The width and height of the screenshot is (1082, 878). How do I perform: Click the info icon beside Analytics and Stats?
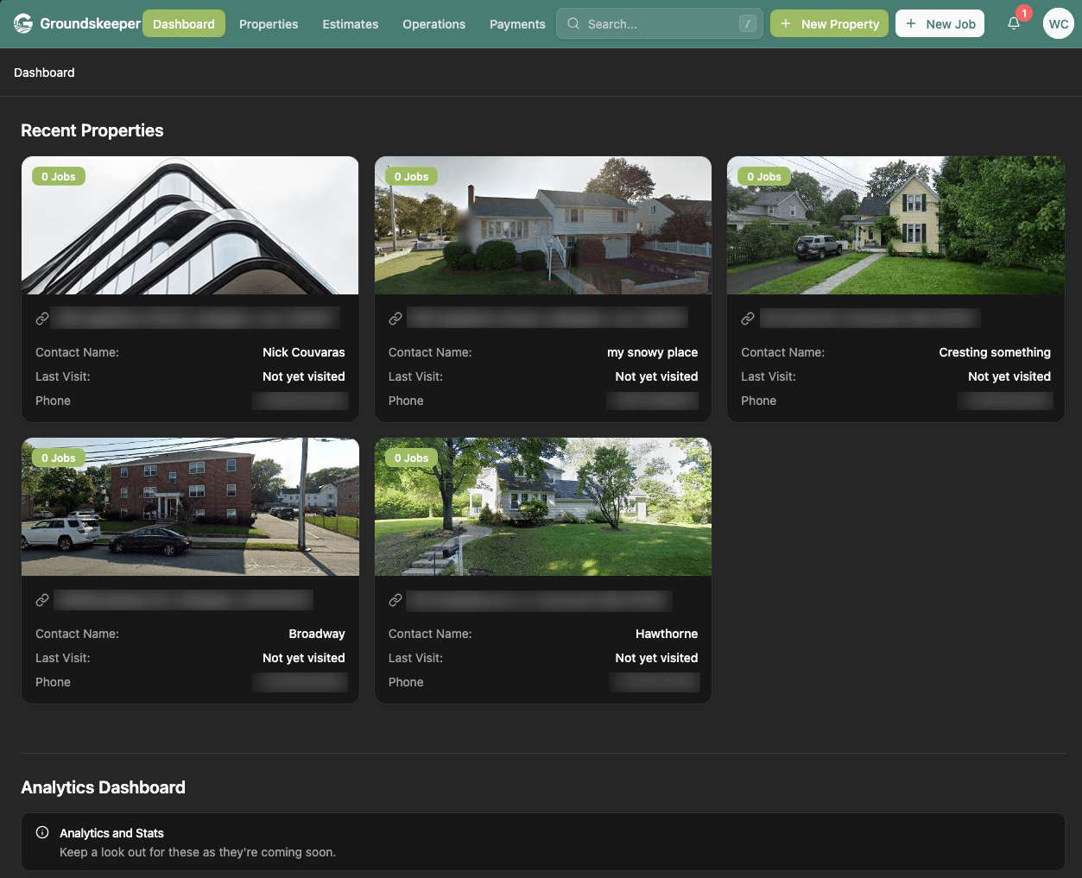[x=41, y=832]
